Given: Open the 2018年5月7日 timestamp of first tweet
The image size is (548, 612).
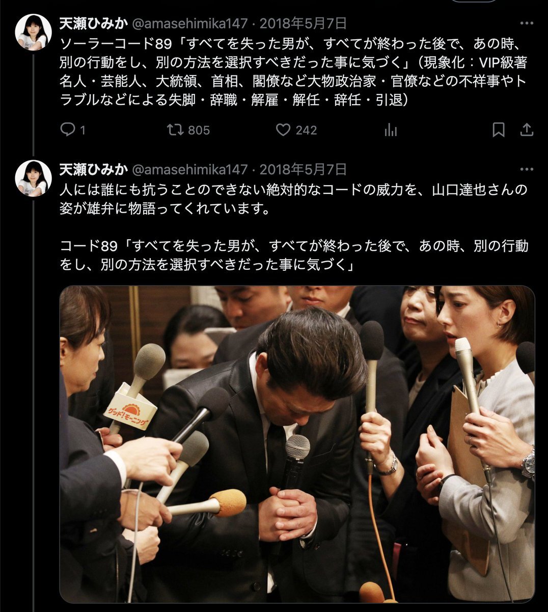Looking at the screenshot, I should coord(304,23).
